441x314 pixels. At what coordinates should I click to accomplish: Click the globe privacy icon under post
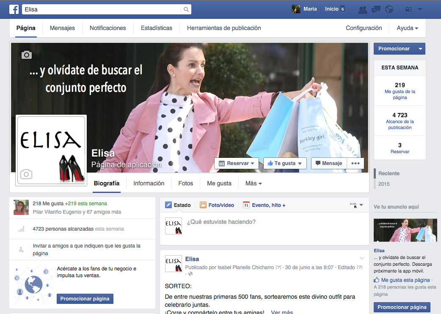(x=190, y=274)
